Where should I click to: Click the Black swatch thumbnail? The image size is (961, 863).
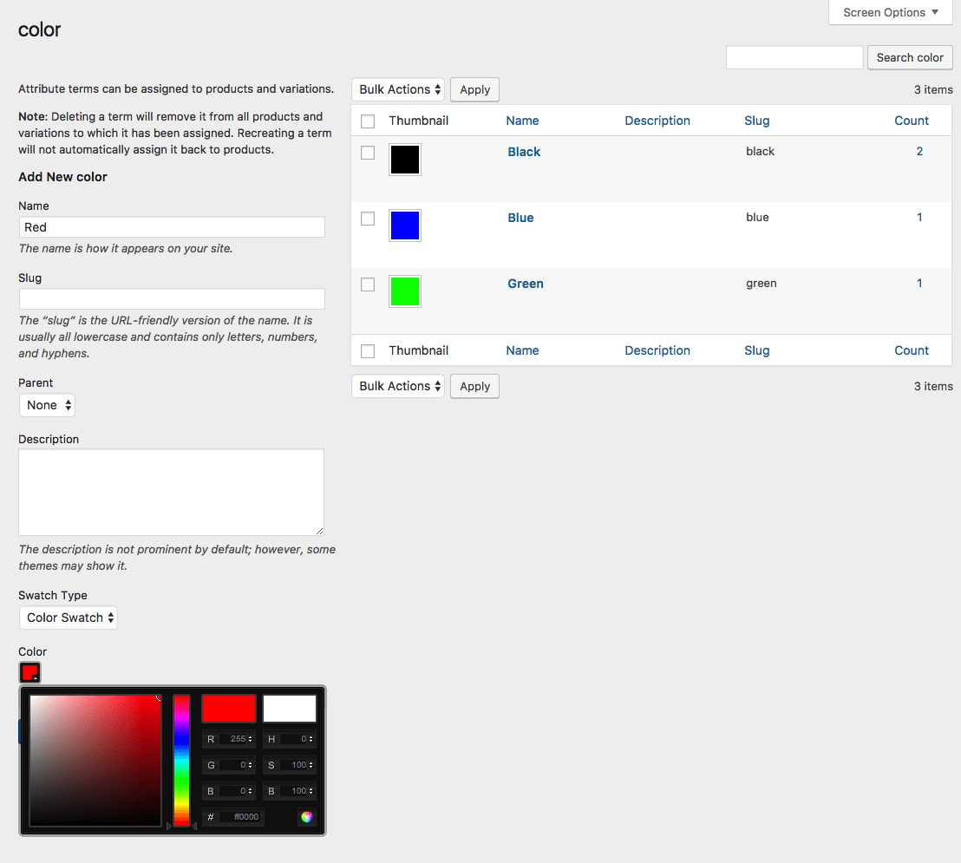(x=405, y=160)
